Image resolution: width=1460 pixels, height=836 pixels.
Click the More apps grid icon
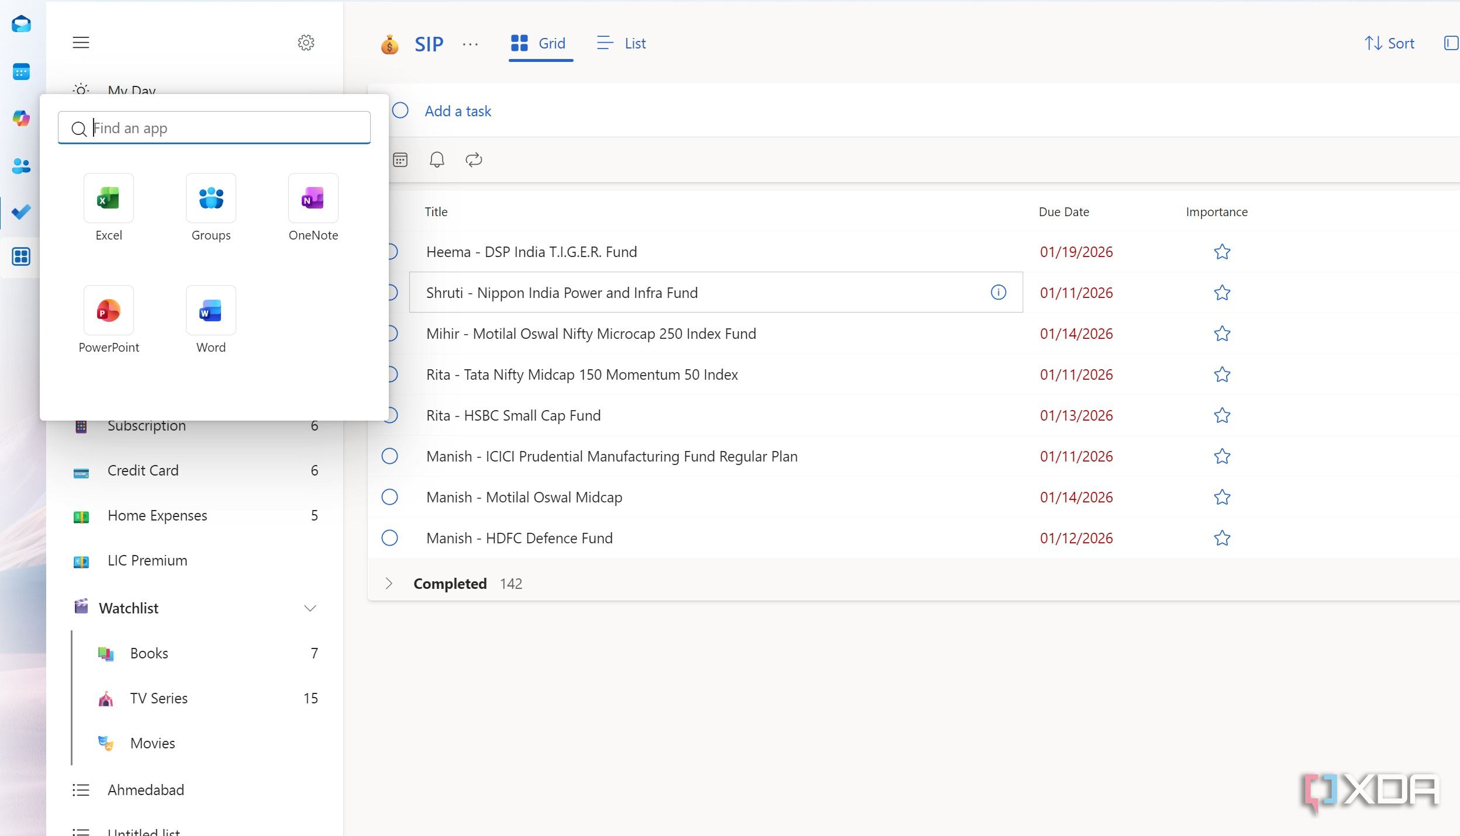[x=22, y=256]
